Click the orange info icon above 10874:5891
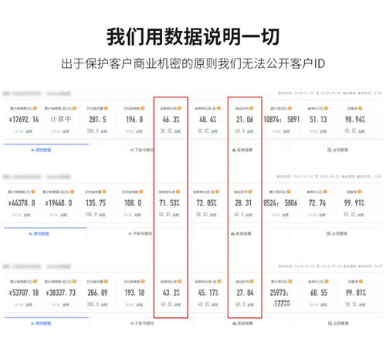The width and height of the screenshot is (386, 346). coord(290,108)
